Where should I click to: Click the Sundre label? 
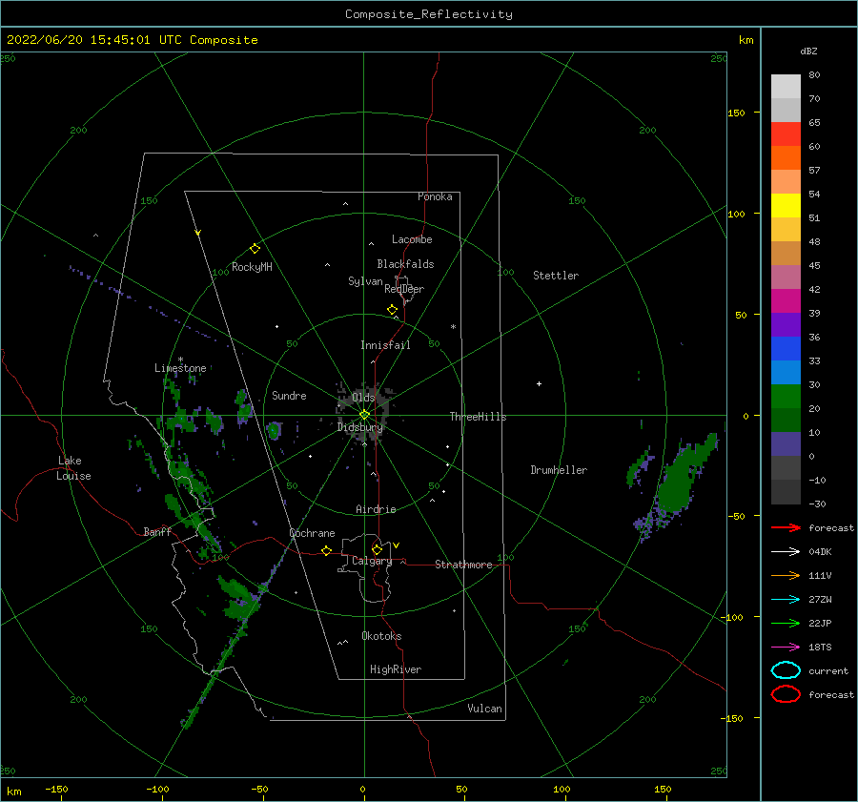tap(289, 395)
